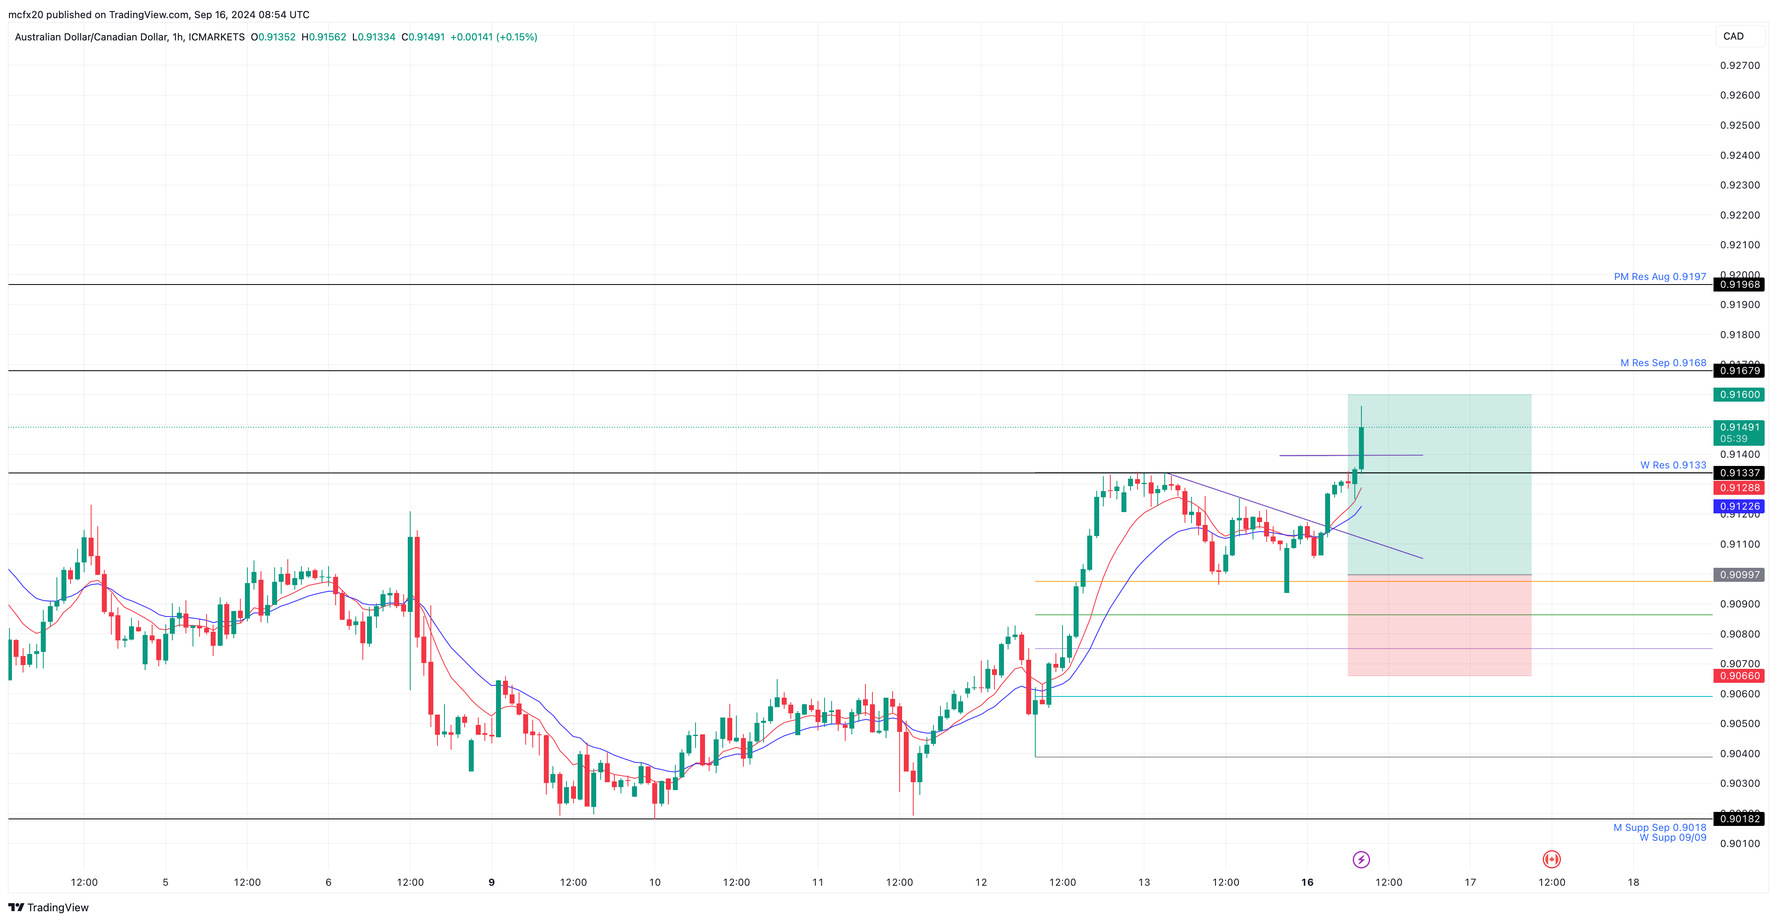The width and height of the screenshot is (1777, 922).
Task: Click the gray 0.90997 entry price label
Action: (x=1738, y=575)
